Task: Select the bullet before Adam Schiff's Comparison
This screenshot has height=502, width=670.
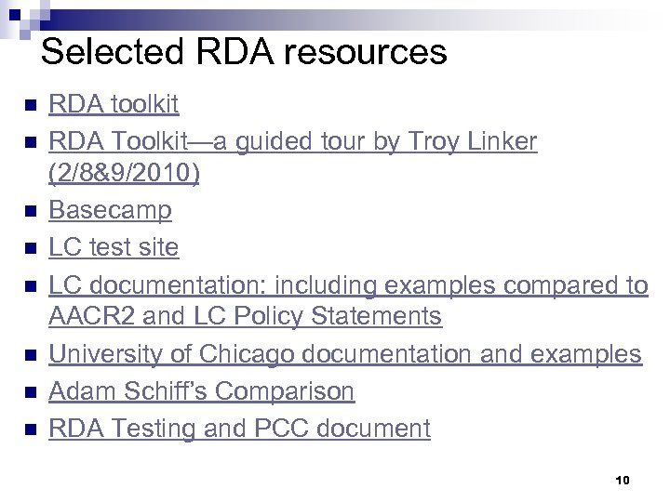Action: click(x=30, y=392)
